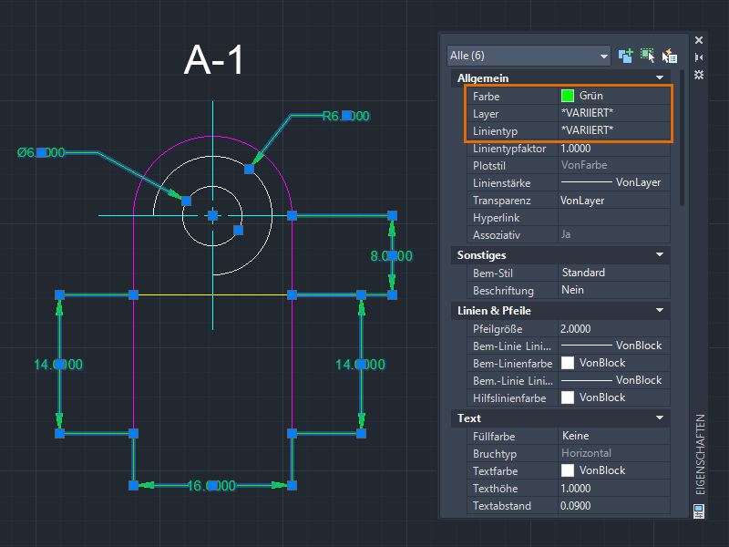The image size is (729, 547).
Task: Click the palette icon below the Eigenschaften label
Action: click(x=699, y=512)
